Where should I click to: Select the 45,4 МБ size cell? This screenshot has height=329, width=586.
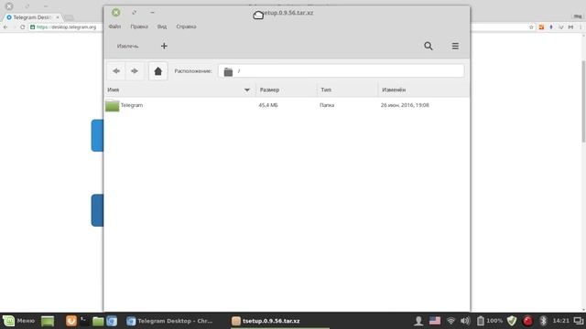point(268,105)
